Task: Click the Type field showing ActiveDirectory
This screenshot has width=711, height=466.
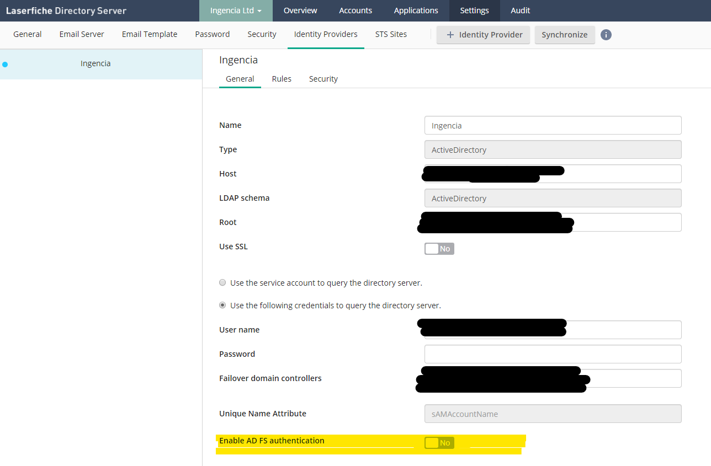Action: [553, 149]
